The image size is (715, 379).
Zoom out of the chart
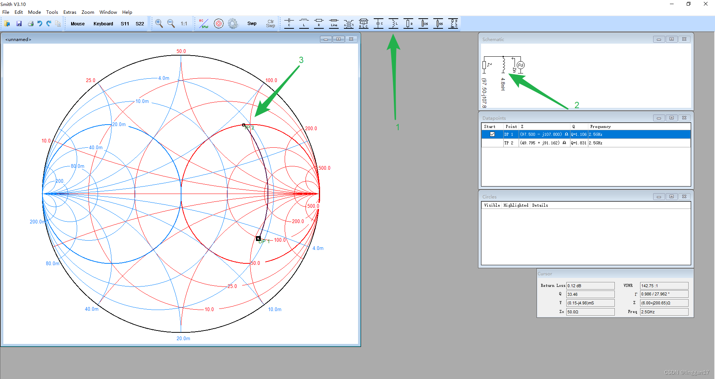171,24
